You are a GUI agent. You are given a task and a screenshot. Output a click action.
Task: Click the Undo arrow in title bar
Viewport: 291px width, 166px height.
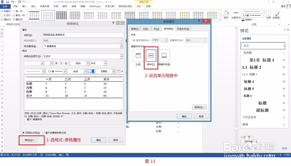(x=13, y=2)
